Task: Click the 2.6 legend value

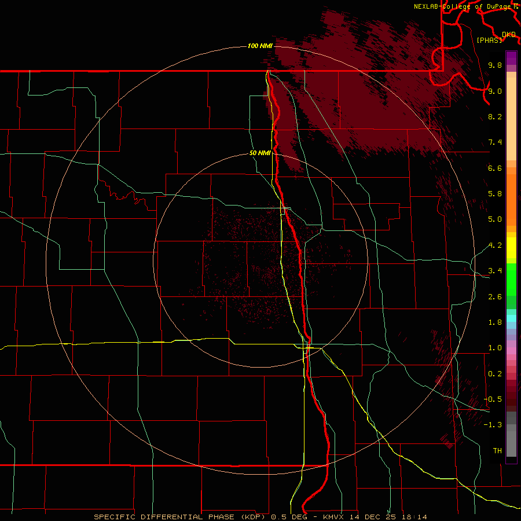Action: pos(495,297)
